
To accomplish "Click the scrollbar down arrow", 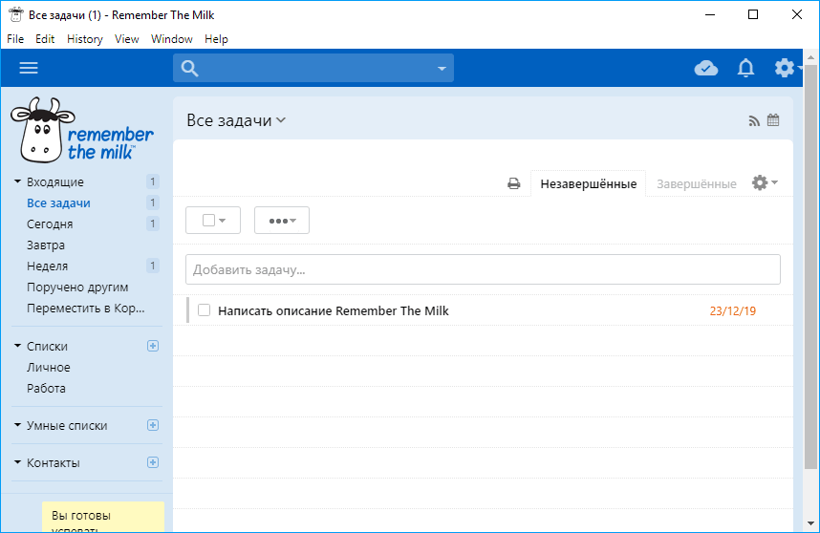I will point(810,523).
